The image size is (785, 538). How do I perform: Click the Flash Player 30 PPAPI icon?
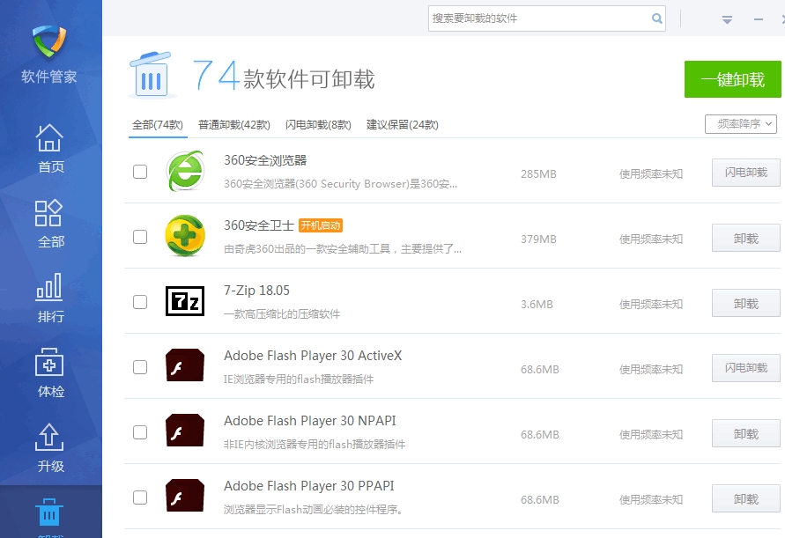click(185, 496)
